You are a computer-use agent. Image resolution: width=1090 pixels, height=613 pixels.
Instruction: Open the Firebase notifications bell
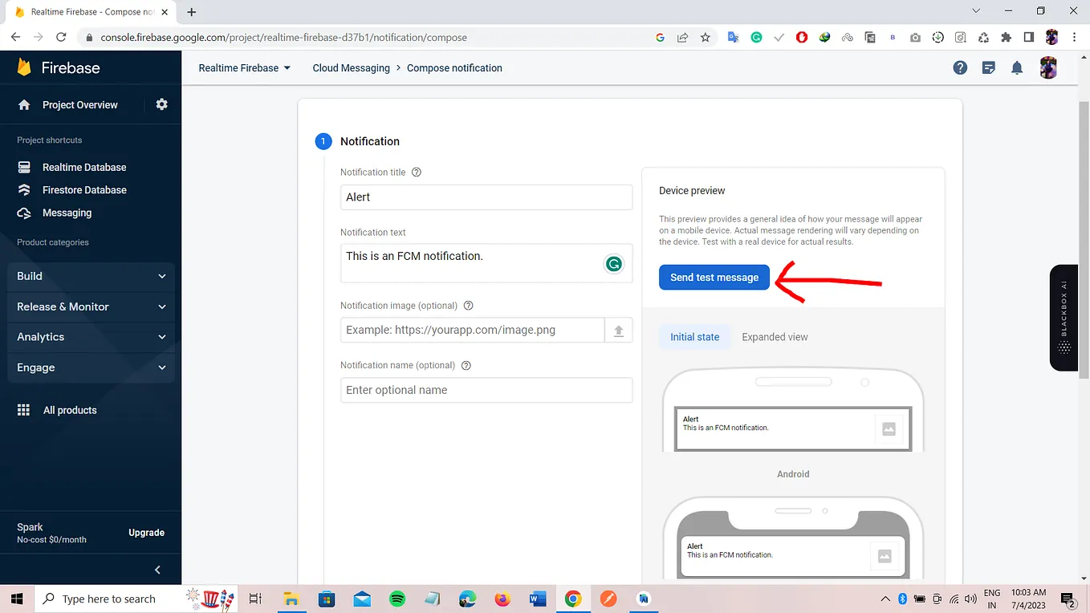[x=1017, y=67]
